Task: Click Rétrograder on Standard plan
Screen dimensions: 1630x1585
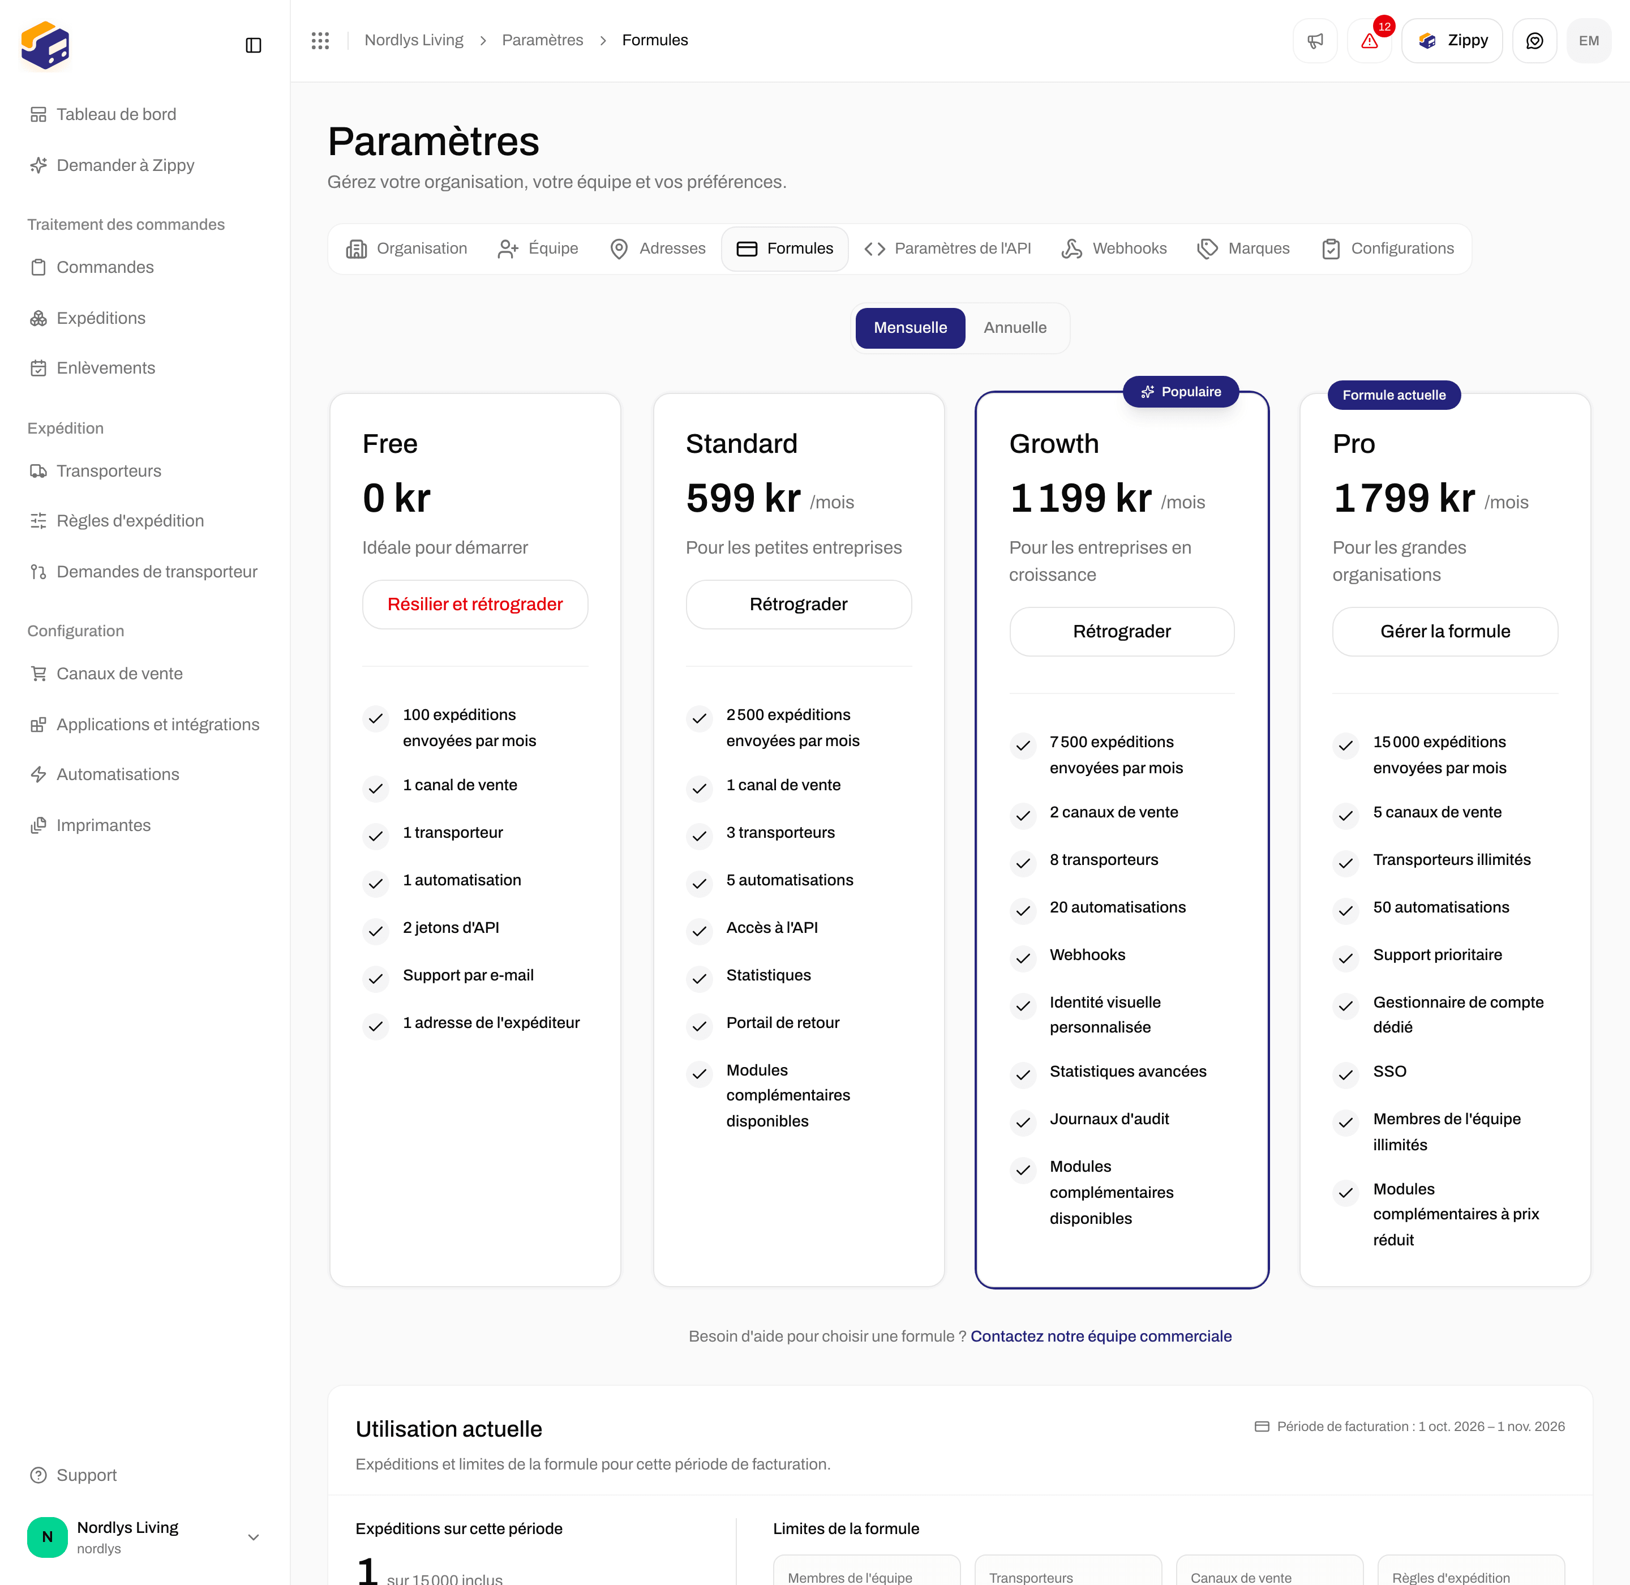Action: pos(799,605)
